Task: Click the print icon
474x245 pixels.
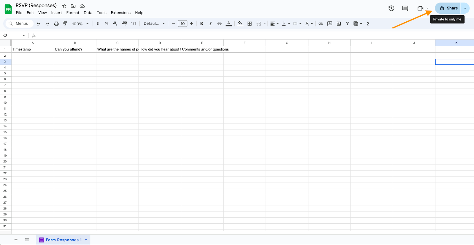Action: [56, 24]
